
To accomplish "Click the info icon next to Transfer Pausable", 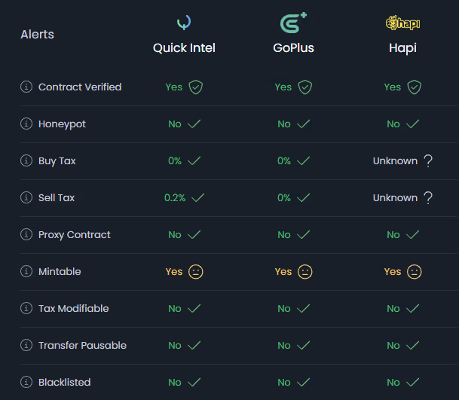I will tap(26, 345).
